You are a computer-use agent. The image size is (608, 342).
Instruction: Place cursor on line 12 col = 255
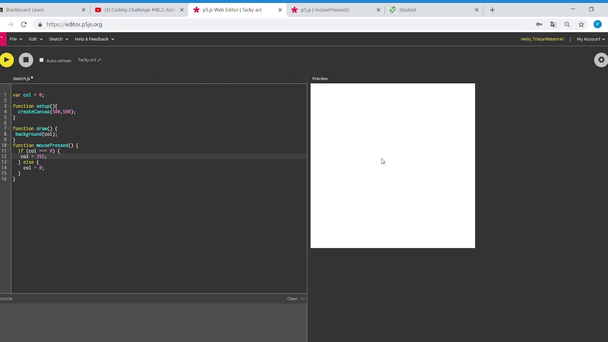tap(33, 157)
